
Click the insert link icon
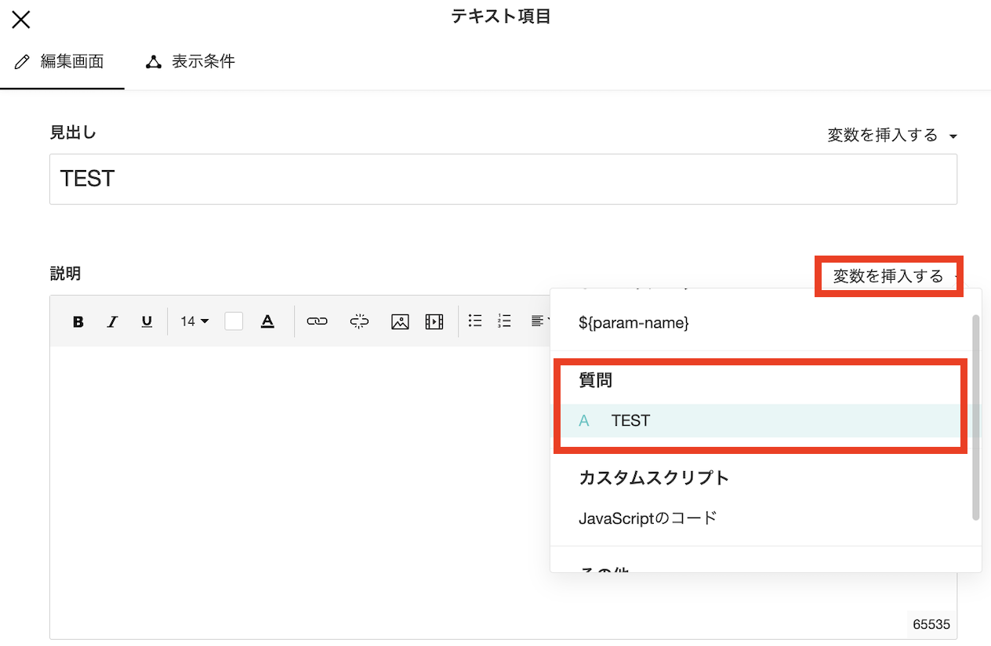click(x=317, y=321)
